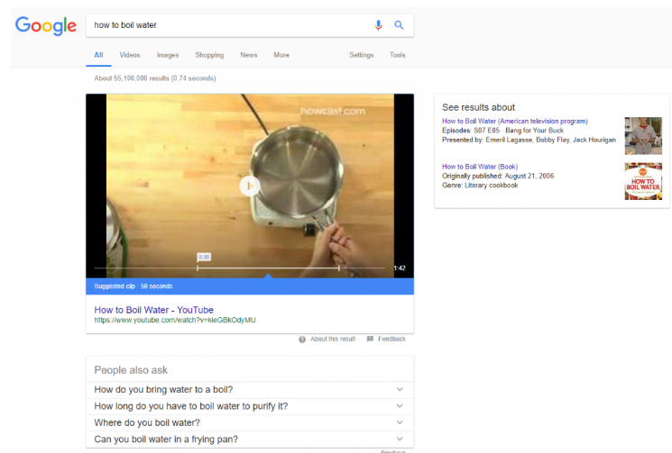Open the More menu
Viewport: 672px width, 453px height.
coord(281,55)
